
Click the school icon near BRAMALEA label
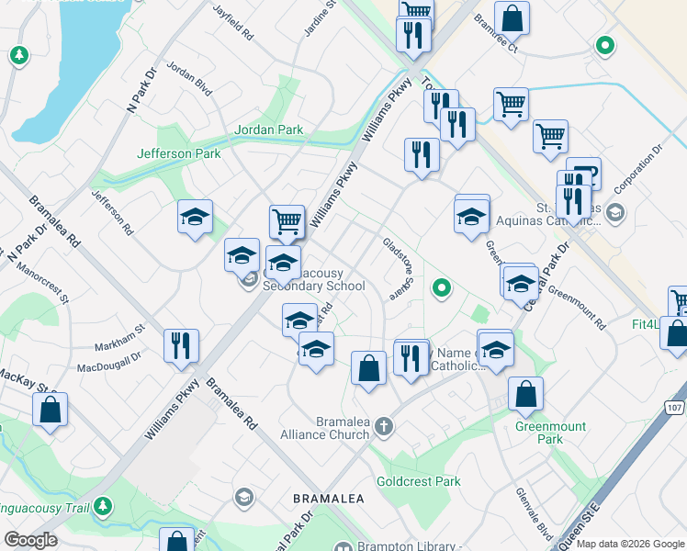coord(244,497)
